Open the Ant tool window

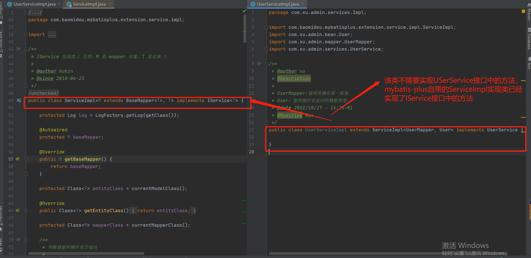pyautogui.click(x=529, y=63)
